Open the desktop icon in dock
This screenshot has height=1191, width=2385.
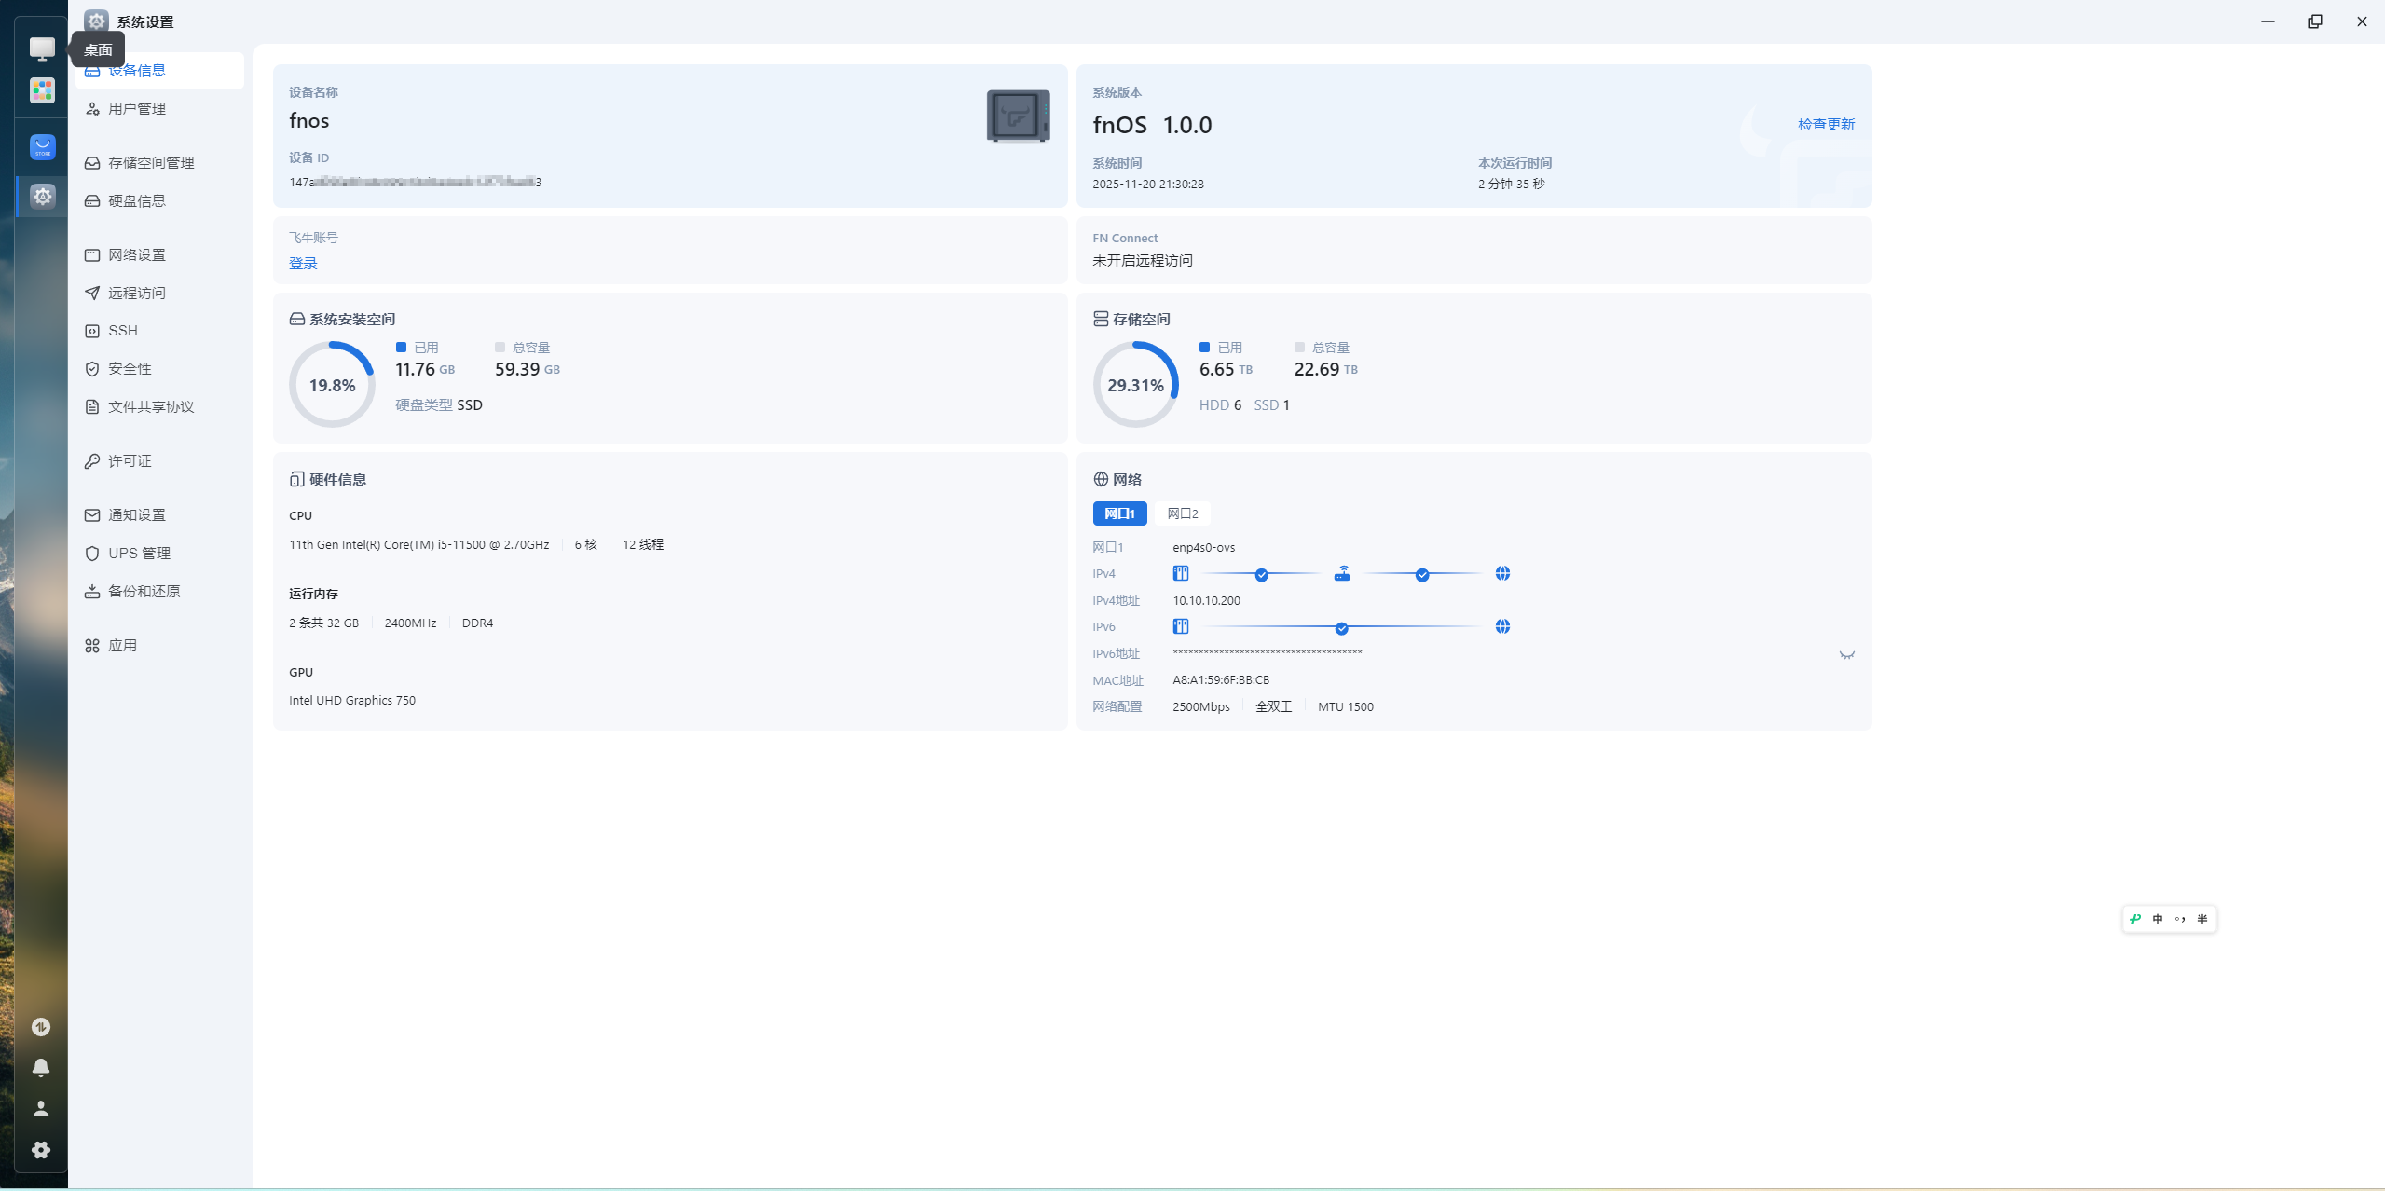point(42,48)
